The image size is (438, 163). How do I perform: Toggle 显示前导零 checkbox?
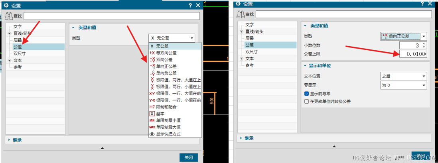306,94
